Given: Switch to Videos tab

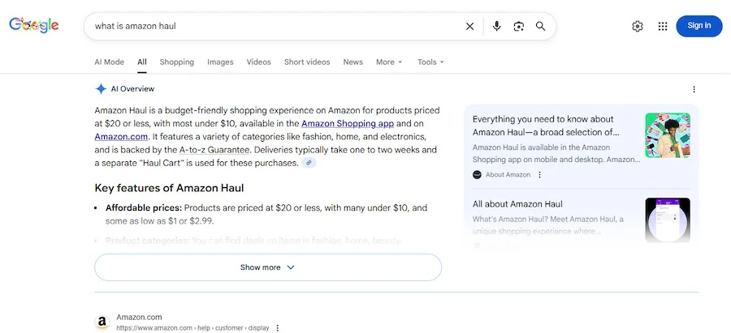Looking at the screenshot, I should [x=259, y=62].
